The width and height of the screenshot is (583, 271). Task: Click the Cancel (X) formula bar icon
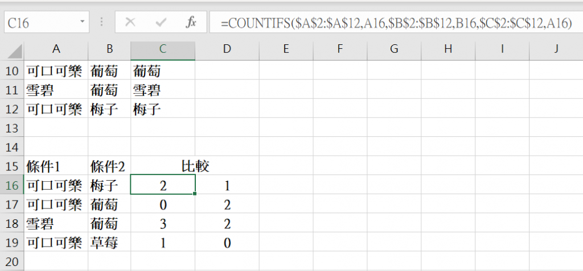130,23
